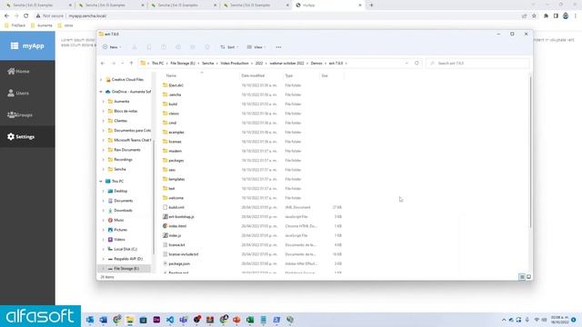Select the index.html file
582x327 pixels.
[177, 226]
